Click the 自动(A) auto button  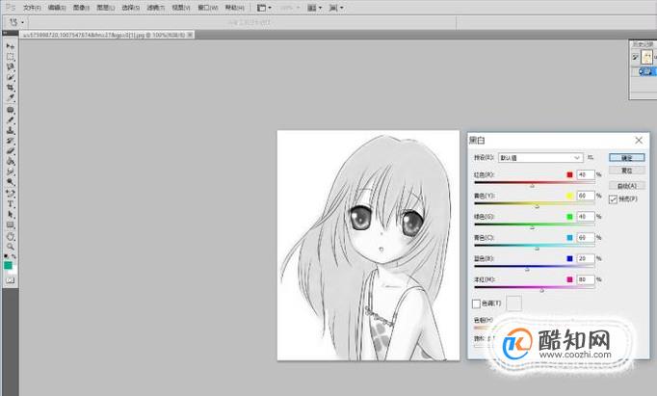pyautogui.click(x=627, y=185)
